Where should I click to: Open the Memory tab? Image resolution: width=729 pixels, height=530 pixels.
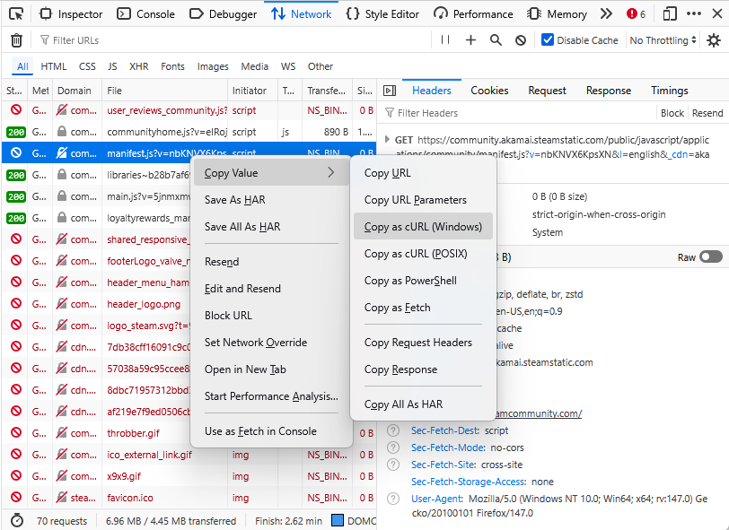[557, 14]
